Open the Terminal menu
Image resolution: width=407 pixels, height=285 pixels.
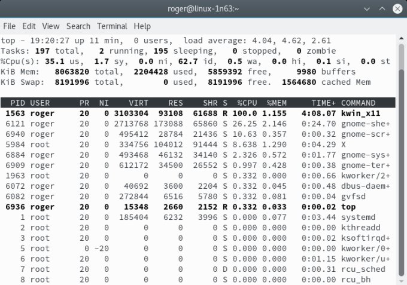(112, 26)
